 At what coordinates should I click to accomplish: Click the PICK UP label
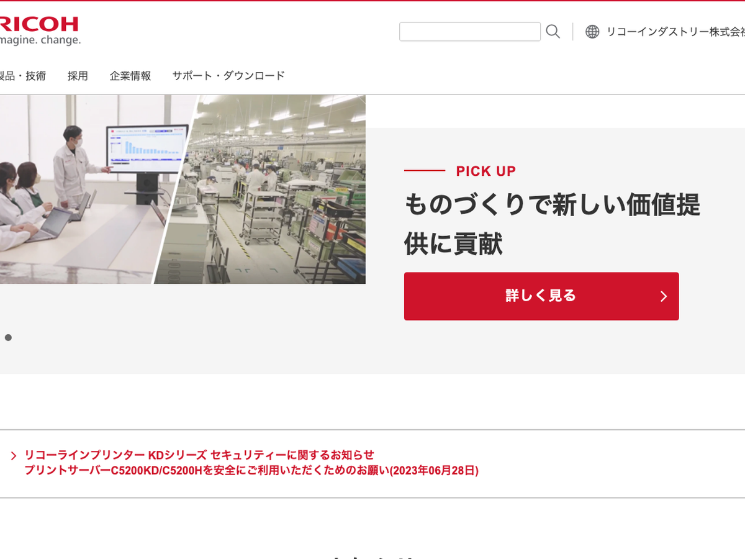click(485, 171)
